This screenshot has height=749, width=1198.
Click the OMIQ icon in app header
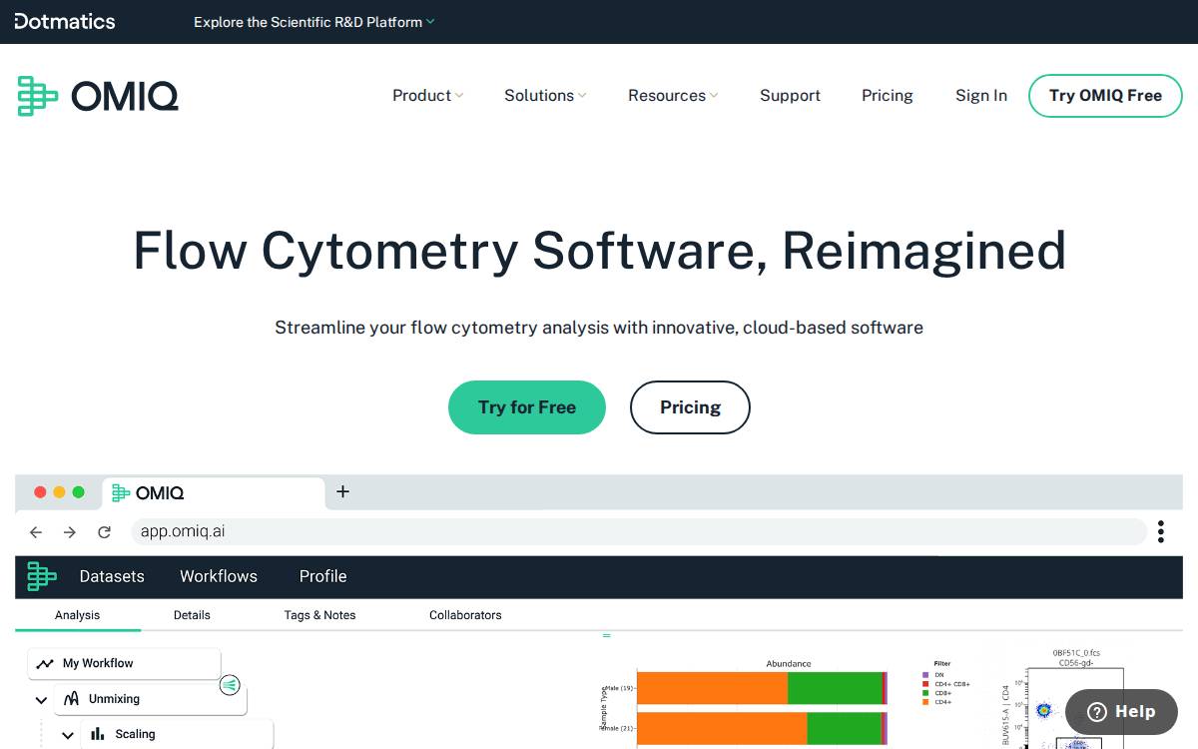[41, 576]
